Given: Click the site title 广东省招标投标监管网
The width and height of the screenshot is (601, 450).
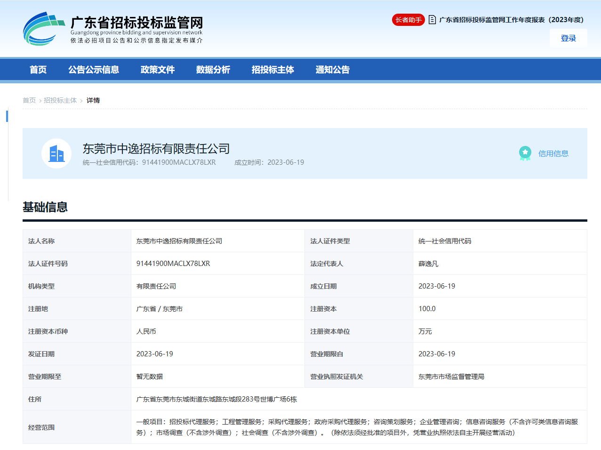Looking at the screenshot, I should 137,23.
